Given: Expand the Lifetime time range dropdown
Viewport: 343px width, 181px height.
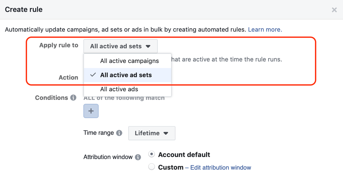Looking at the screenshot, I should pyautogui.click(x=152, y=133).
